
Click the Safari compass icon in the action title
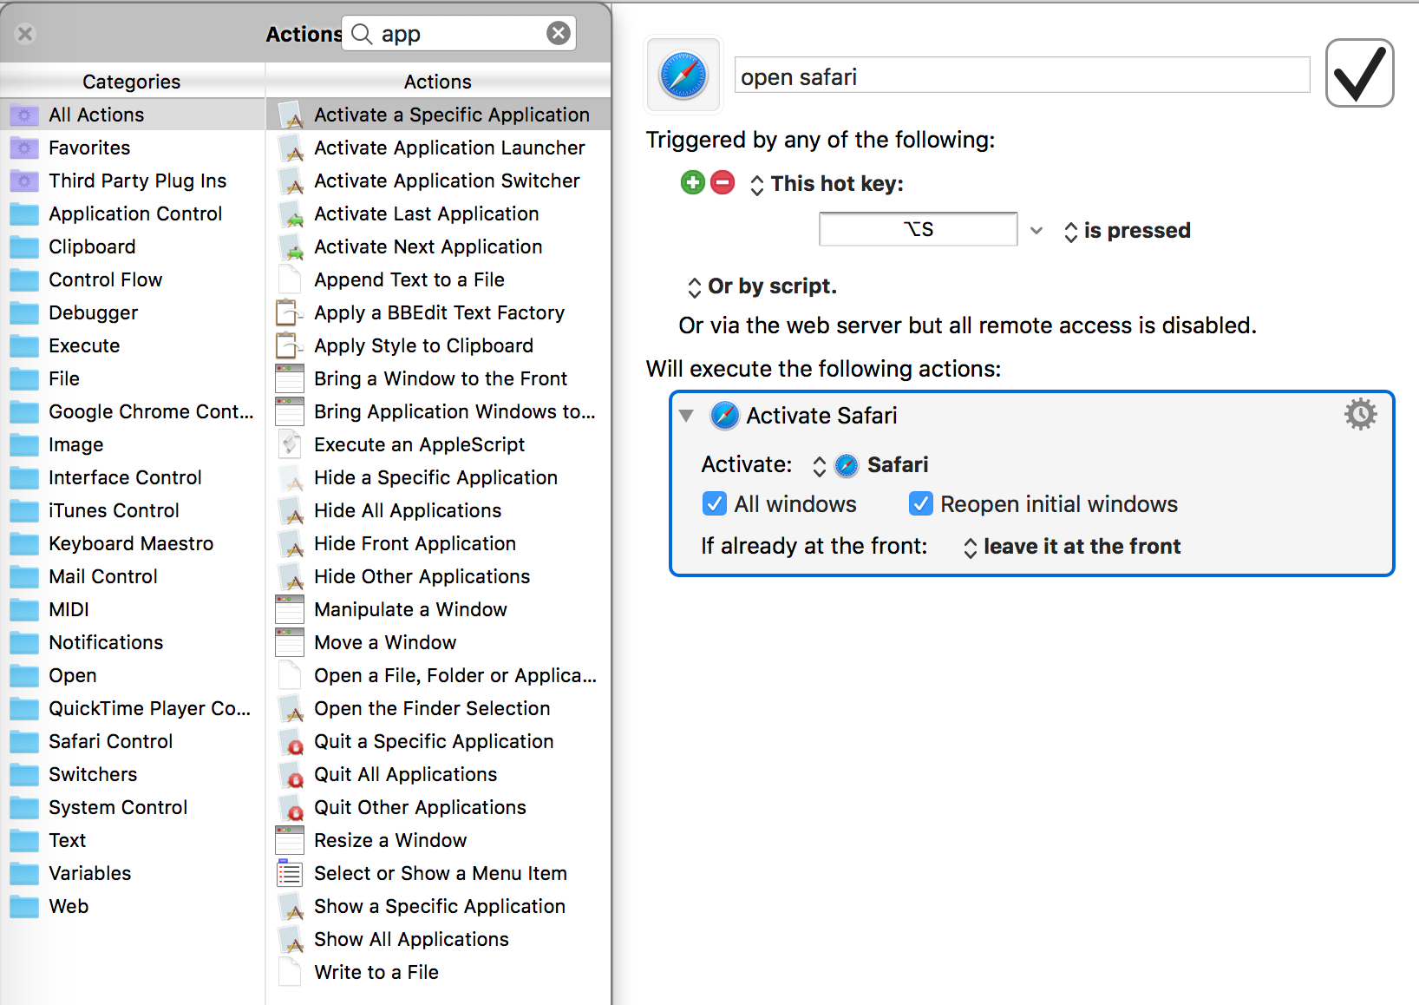click(x=724, y=416)
